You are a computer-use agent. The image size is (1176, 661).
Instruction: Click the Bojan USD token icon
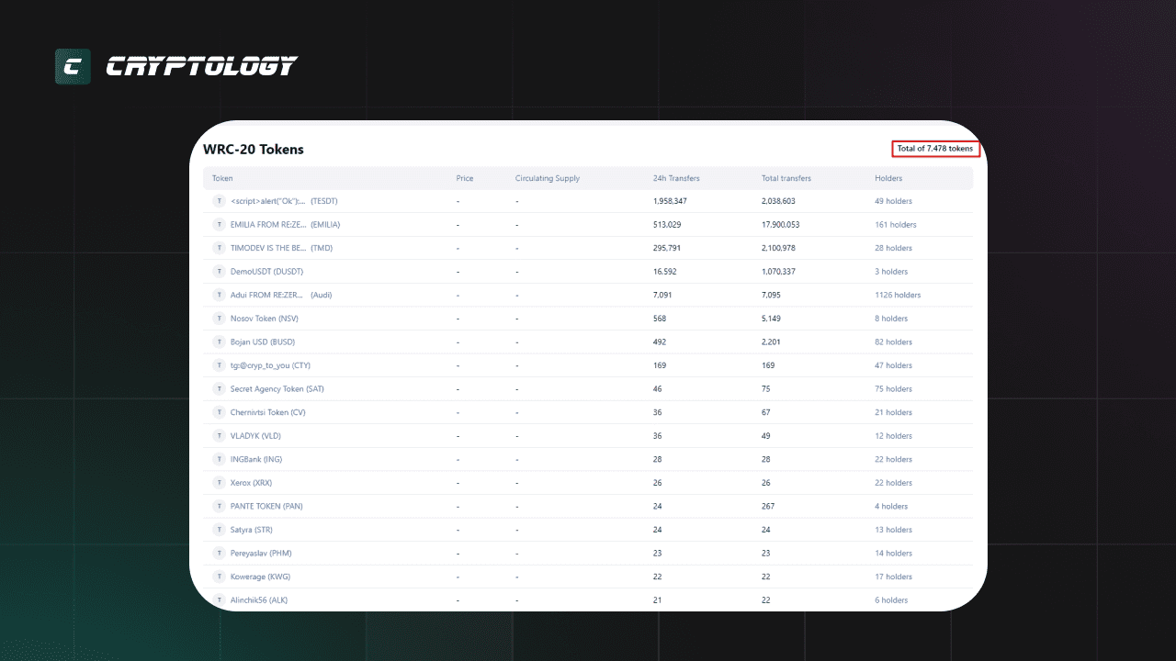coord(219,342)
